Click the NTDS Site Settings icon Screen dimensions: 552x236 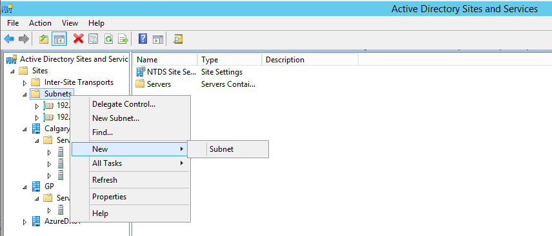click(x=141, y=71)
